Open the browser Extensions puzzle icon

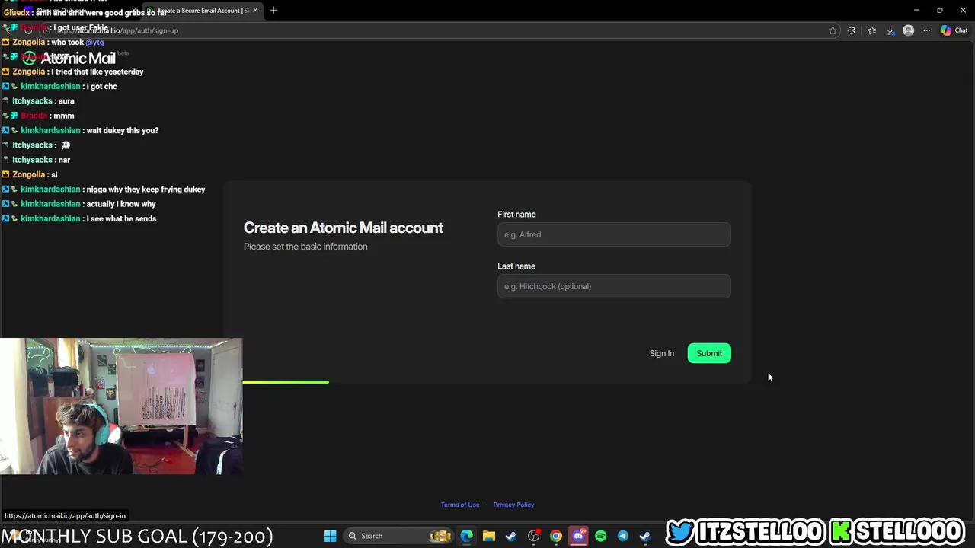(852, 30)
